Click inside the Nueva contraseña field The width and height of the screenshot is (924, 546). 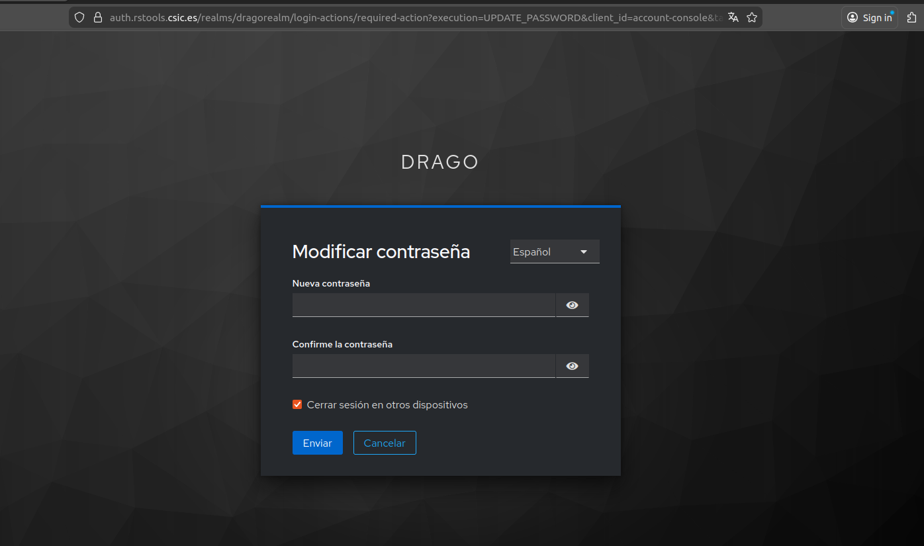(x=424, y=305)
